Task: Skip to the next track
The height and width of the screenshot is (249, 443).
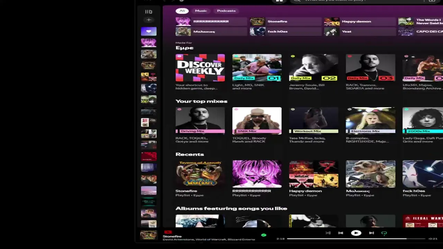Action: point(371,233)
